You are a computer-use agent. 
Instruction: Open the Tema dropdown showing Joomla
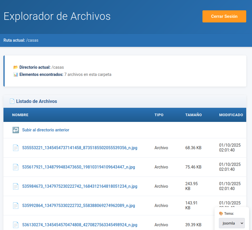[x=232, y=223]
